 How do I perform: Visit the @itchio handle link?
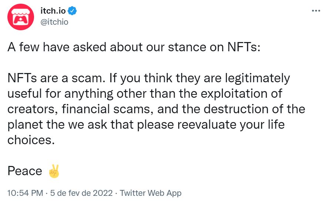(x=54, y=22)
